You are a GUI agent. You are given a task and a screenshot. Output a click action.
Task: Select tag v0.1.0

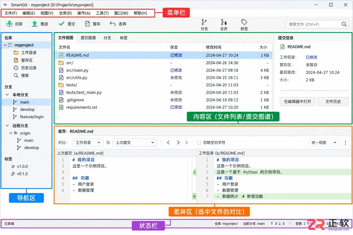(x=22, y=174)
